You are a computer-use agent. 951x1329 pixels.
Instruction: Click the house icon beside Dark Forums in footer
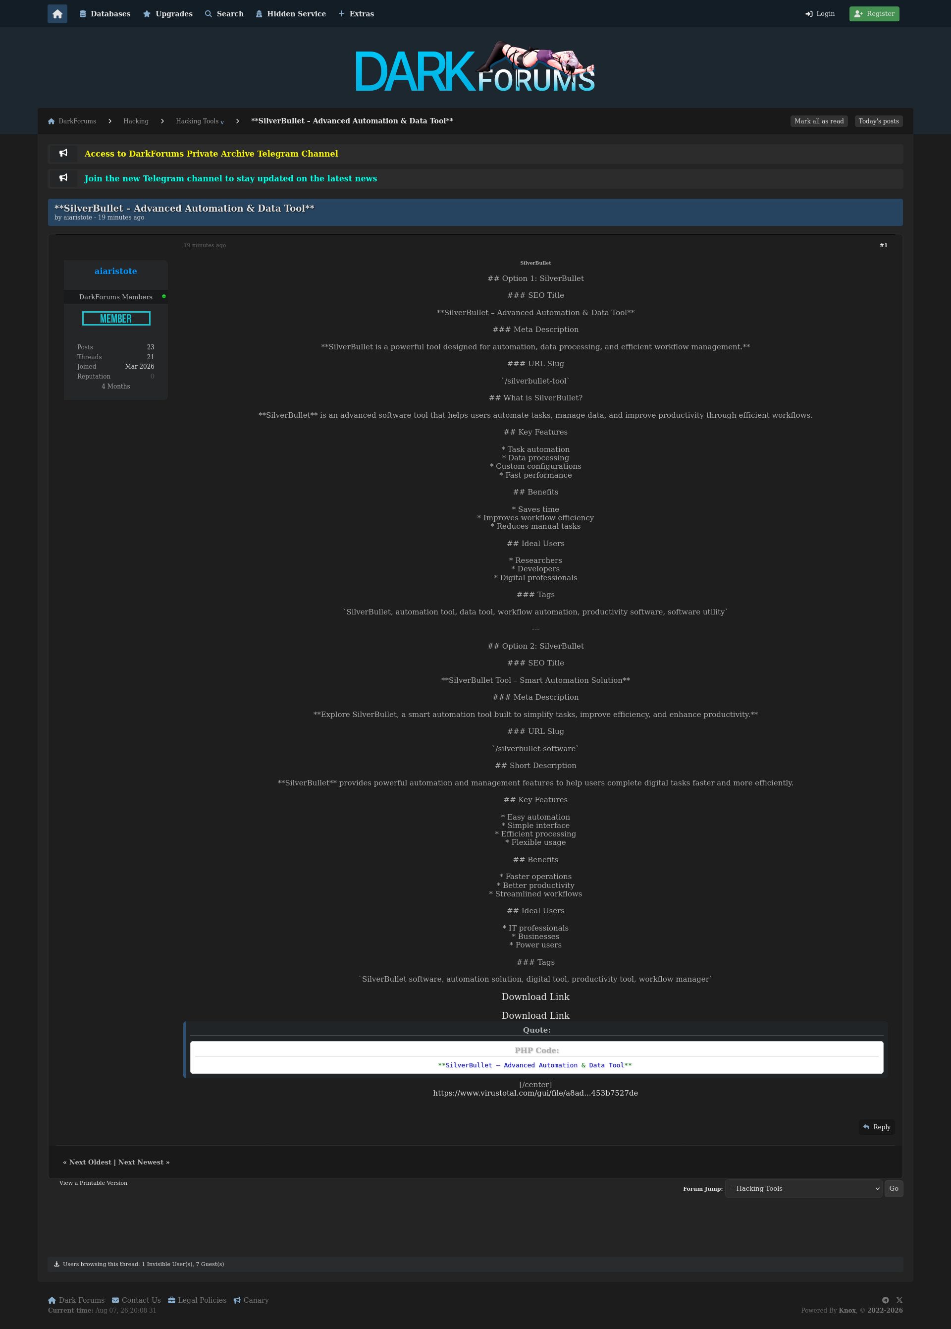[x=52, y=1300]
